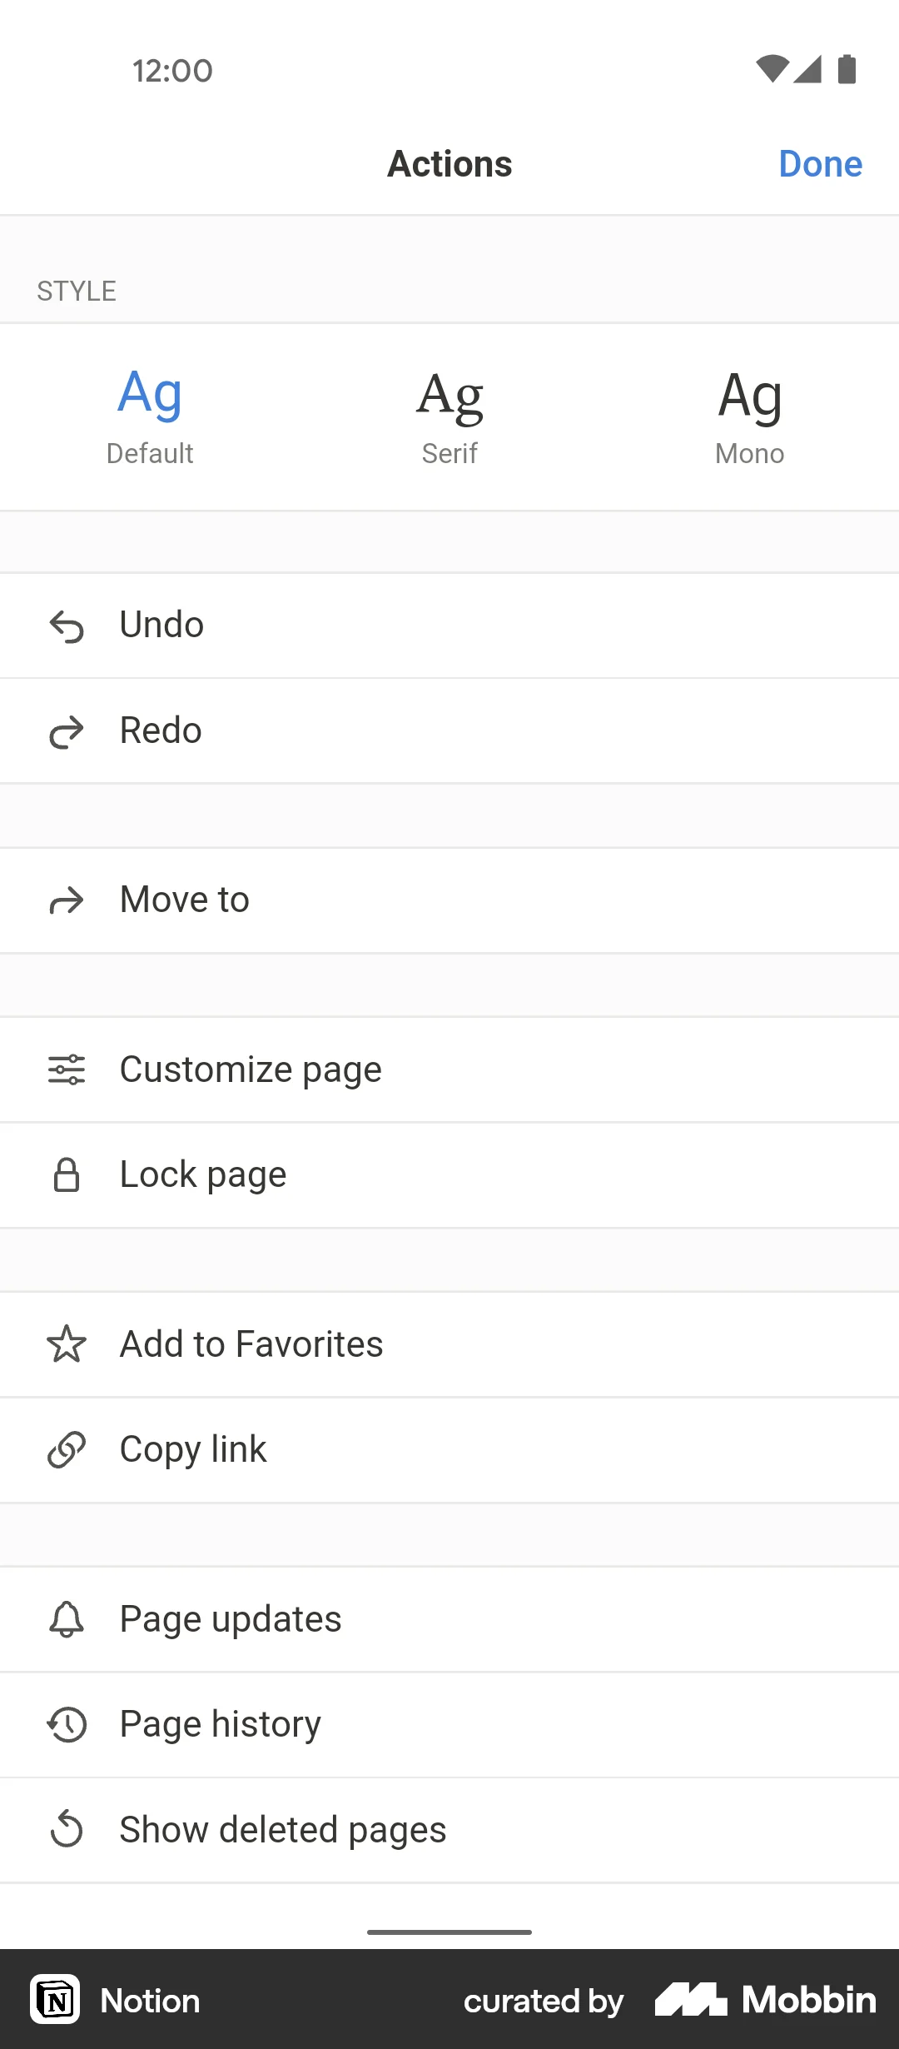Select the Mono font style
Viewport: 899px width, 2049px height.
pyautogui.click(x=748, y=414)
